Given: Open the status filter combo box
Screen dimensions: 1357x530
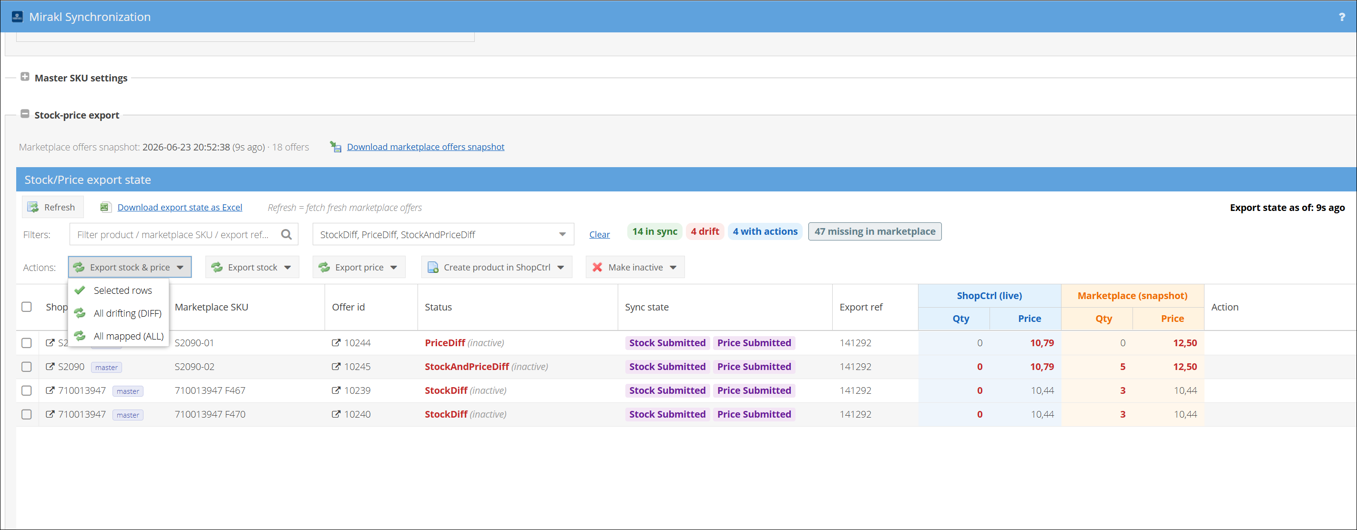Looking at the screenshot, I should click(x=443, y=234).
